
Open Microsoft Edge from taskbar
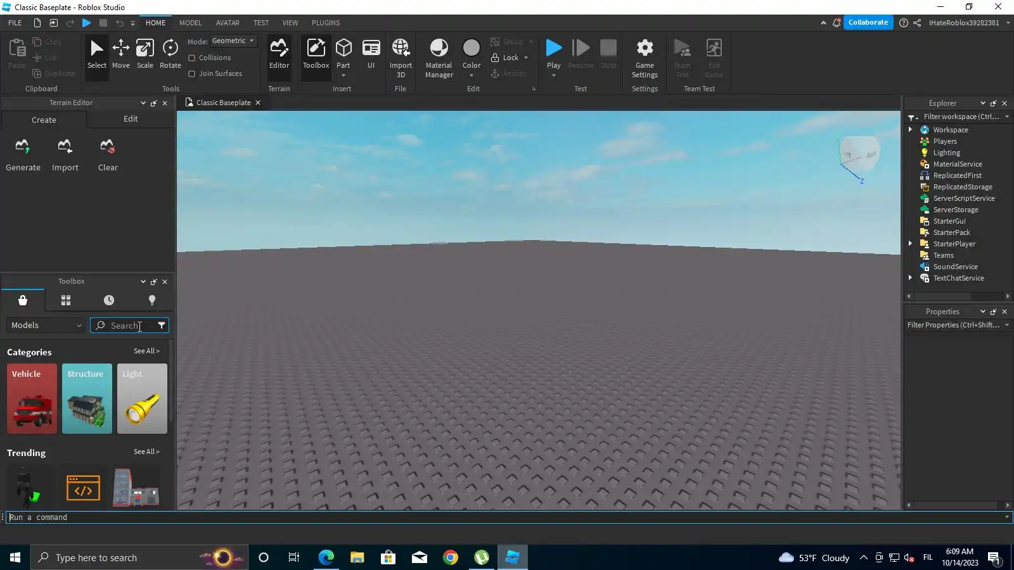pyautogui.click(x=326, y=557)
